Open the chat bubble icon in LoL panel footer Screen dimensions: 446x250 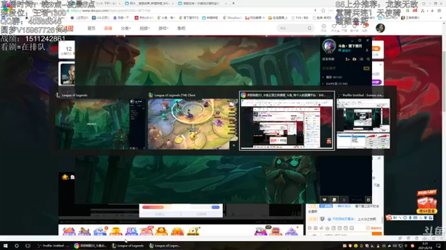click(324, 200)
